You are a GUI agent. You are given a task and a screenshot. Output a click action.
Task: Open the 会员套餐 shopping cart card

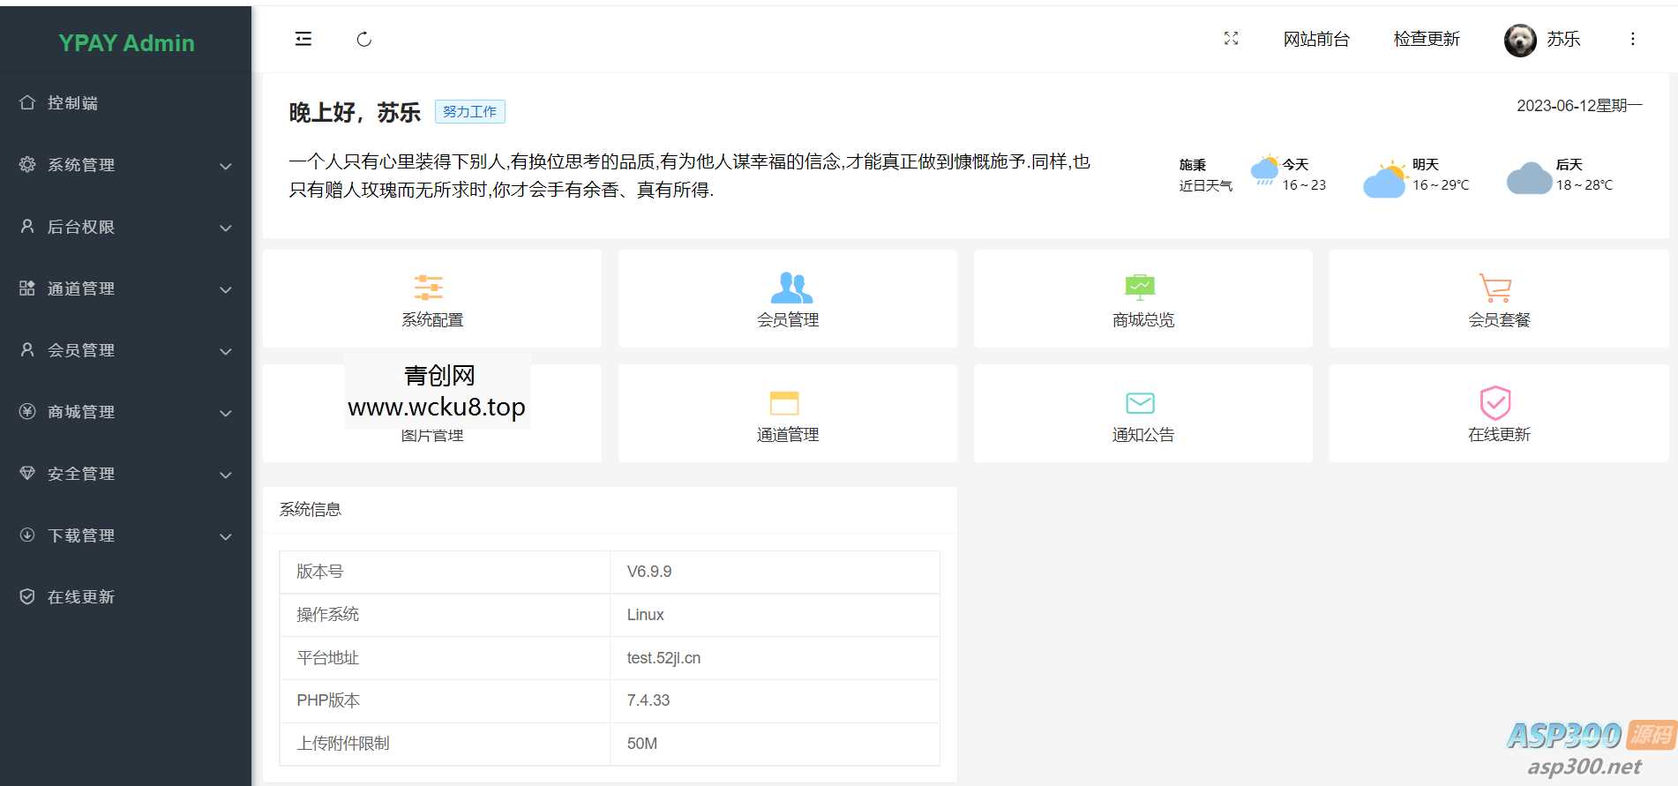pyautogui.click(x=1499, y=298)
